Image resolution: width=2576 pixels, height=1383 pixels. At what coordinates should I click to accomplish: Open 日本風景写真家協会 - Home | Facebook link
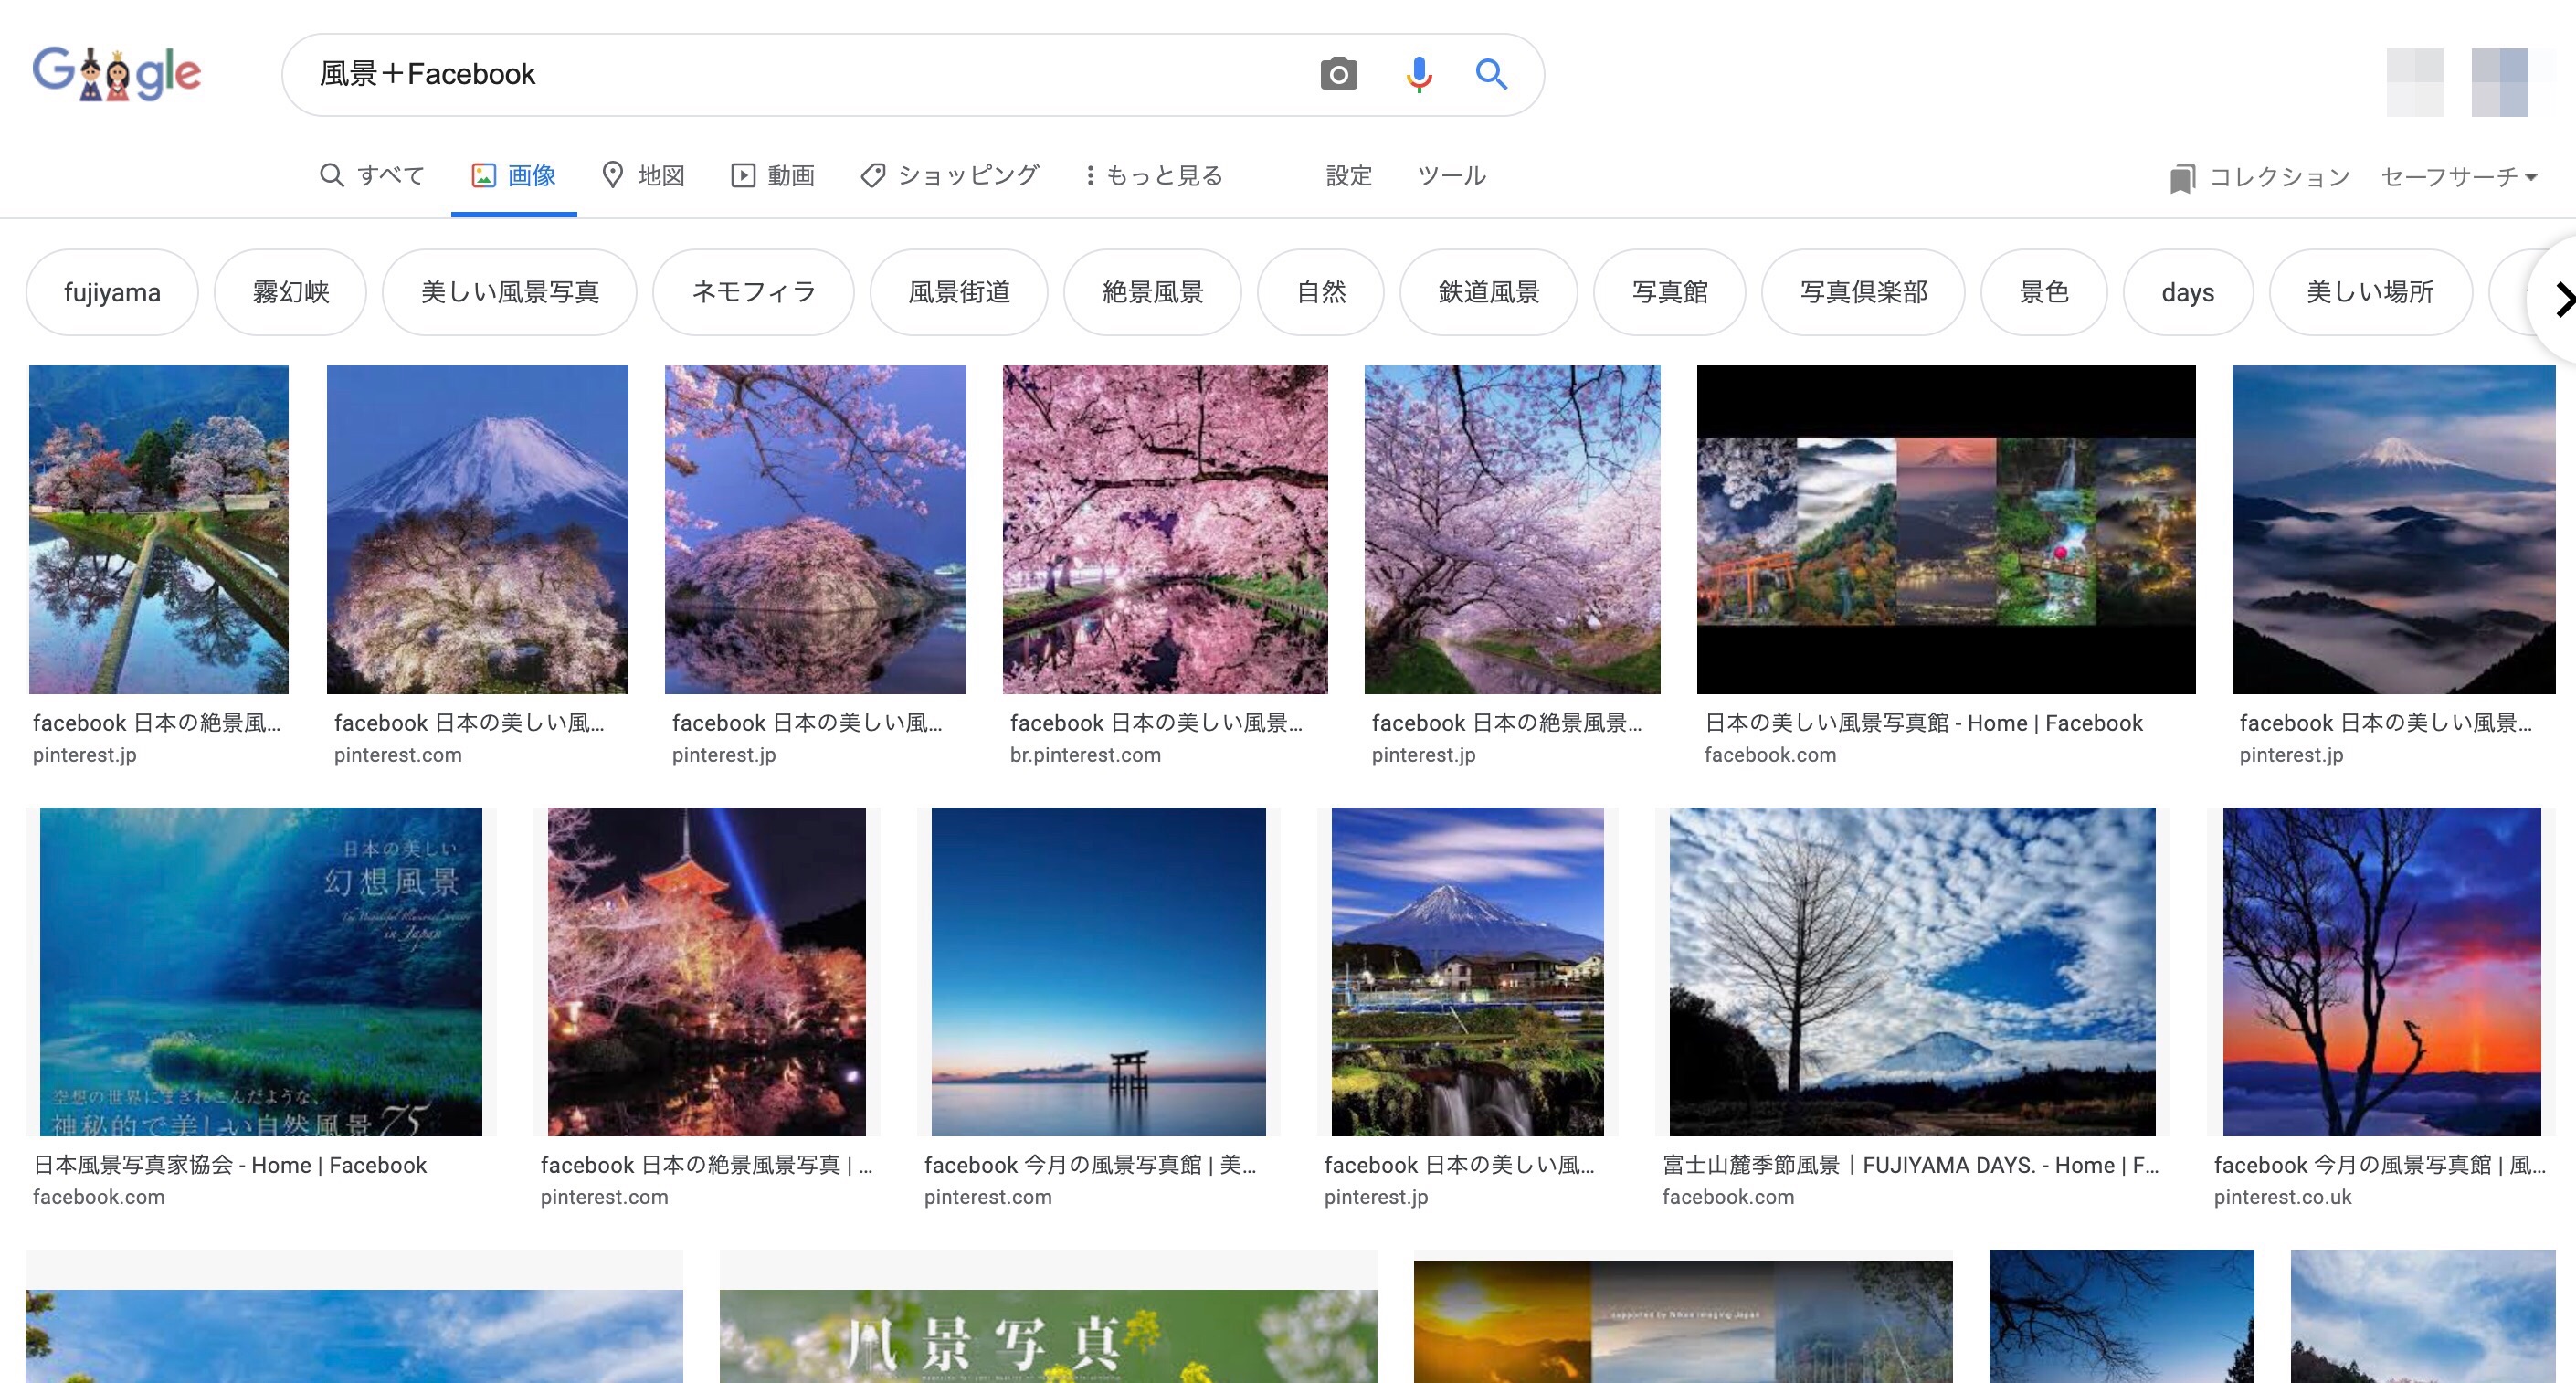[x=230, y=1165]
